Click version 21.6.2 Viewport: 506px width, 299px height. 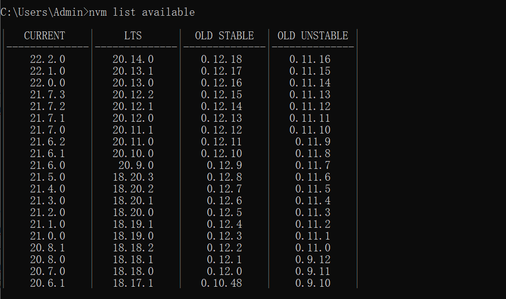pos(48,141)
